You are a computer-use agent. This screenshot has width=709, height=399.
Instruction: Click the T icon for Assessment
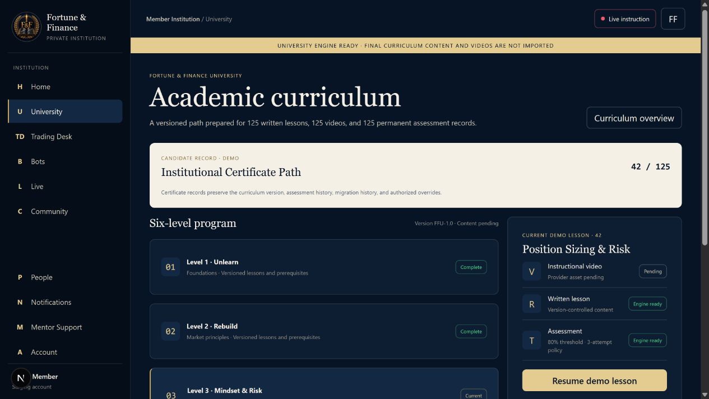tap(532, 340)
